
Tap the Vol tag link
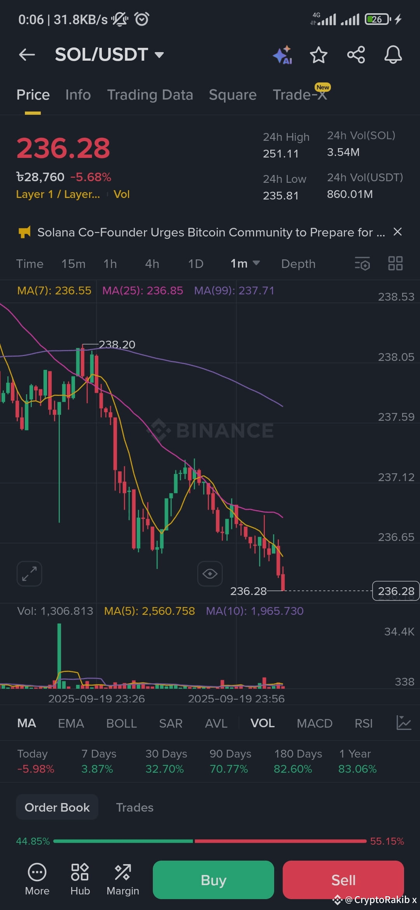[121, 194]
